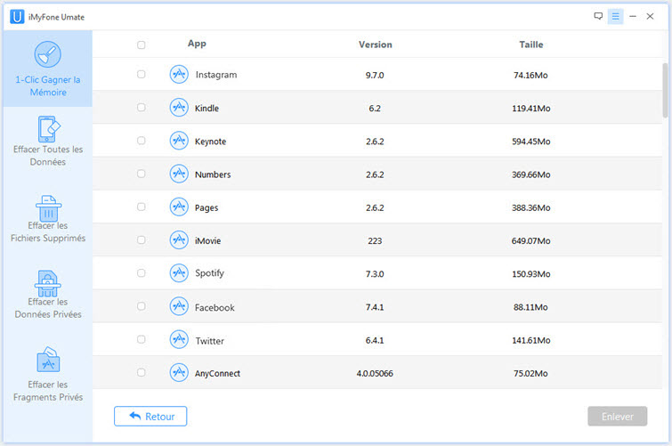This screenshot has height=446, width=672.
Task: Click the Facebook App Store icon
Action: click(x=179, y=306)
